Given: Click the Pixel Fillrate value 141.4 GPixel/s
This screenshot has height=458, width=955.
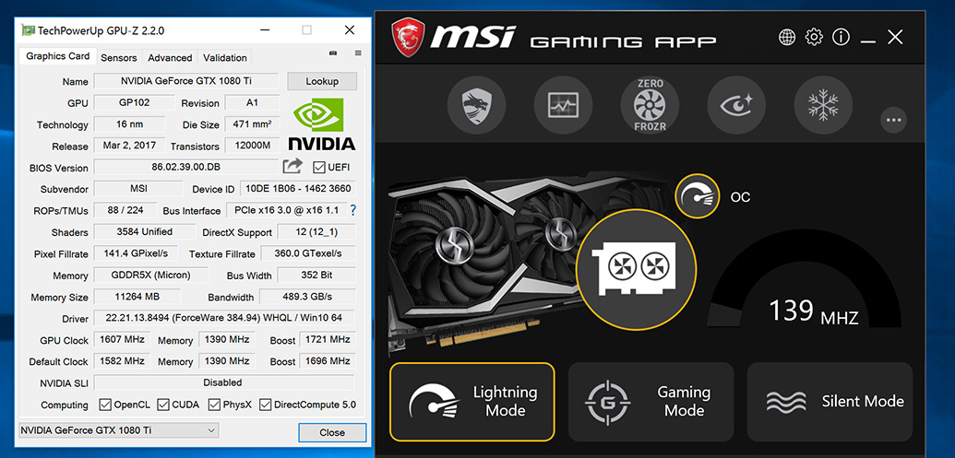Looking at the screenshot, I should pyautogui.click(x=136, y=253).
